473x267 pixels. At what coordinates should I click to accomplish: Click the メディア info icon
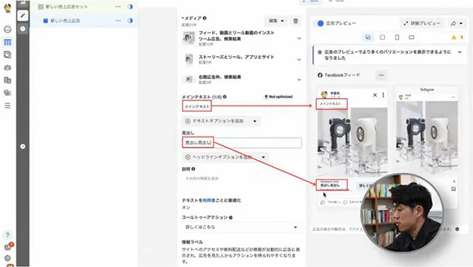pyautogui.click(x=205, y=18)
